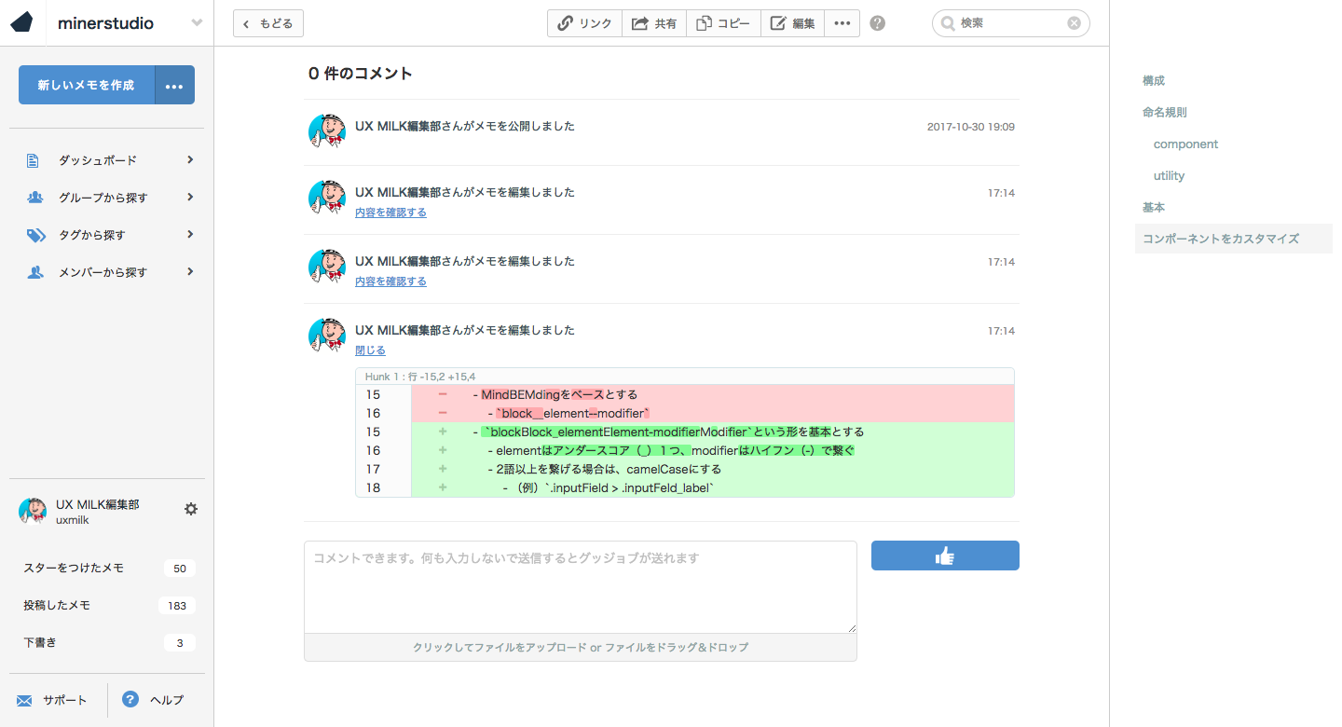Click the settings gear next to UX MILK編集部
Image resolution: width=1342 pixels, height=727 pixels.
(191, 509)
